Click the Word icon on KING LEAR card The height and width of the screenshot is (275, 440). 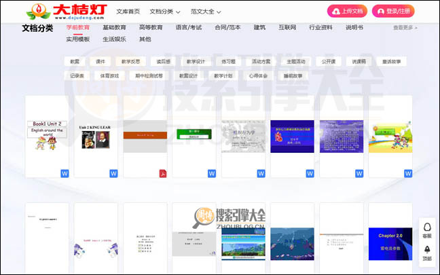click(x=113, y=173)
